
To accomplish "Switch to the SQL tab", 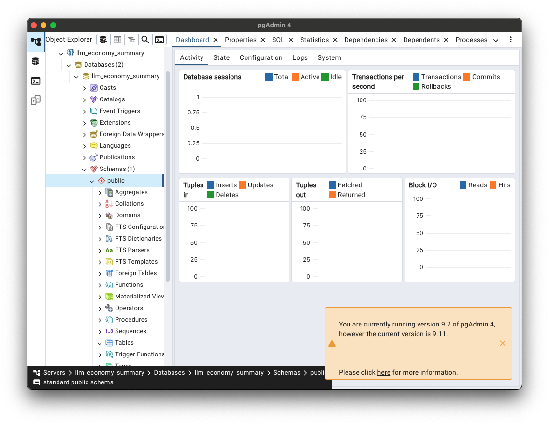I will coord(278,40).
